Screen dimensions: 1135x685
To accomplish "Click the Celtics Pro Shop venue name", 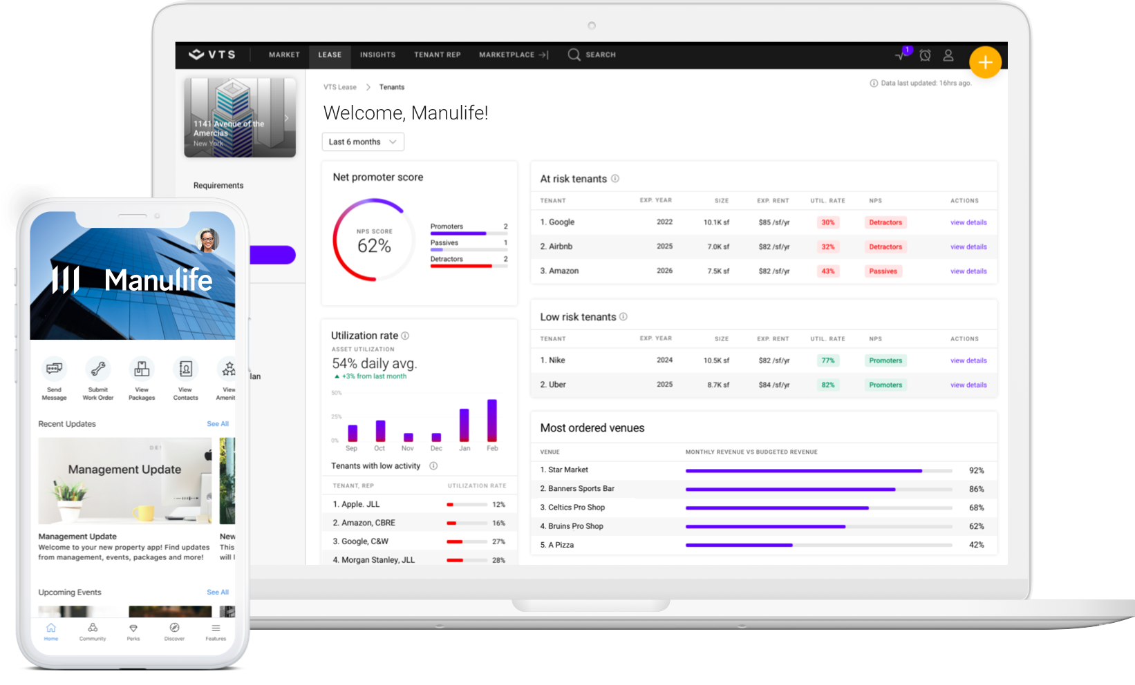I will 576,508.
